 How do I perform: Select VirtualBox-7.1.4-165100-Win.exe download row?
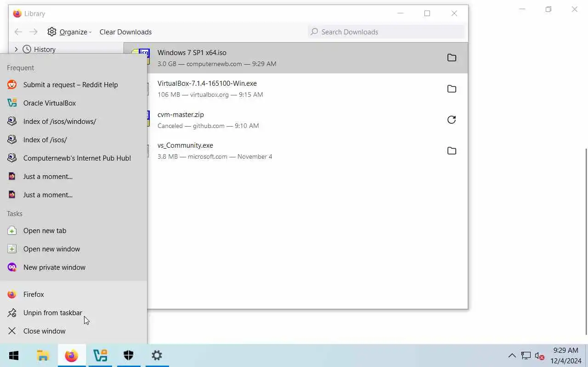tap(296, 89)
